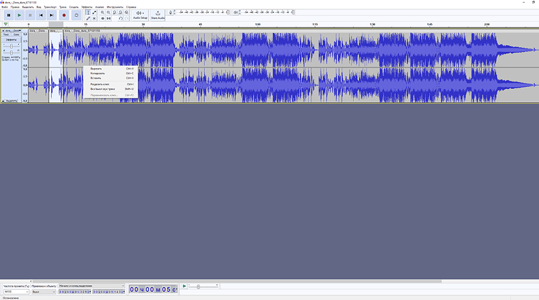539x300 pixels.
Task: Fit selection to width zoom icon
Action: 115,12
